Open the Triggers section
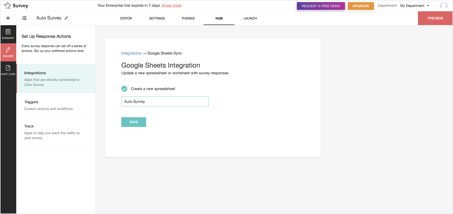Viewport: 453px width, 214px height. 56,105
